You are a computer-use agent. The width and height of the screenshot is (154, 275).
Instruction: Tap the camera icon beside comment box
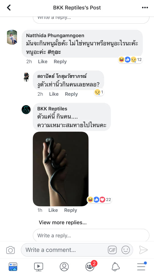pos(11,250)
